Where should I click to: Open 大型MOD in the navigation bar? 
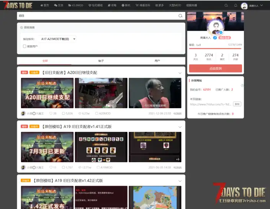tap(175, 5)
